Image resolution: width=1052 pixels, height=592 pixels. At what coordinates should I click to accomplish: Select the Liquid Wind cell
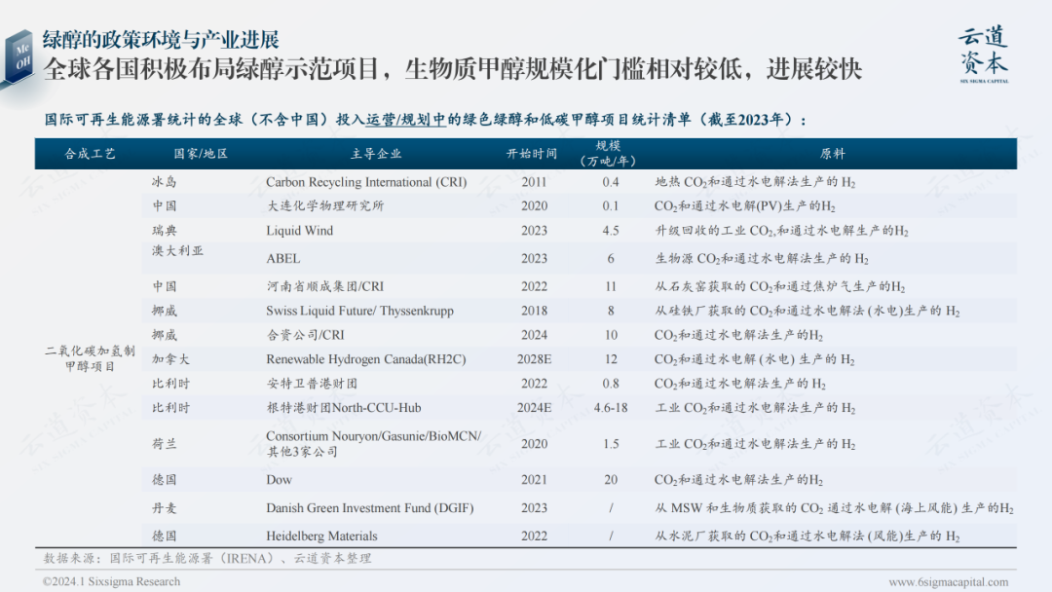click(x=299, y=231)
